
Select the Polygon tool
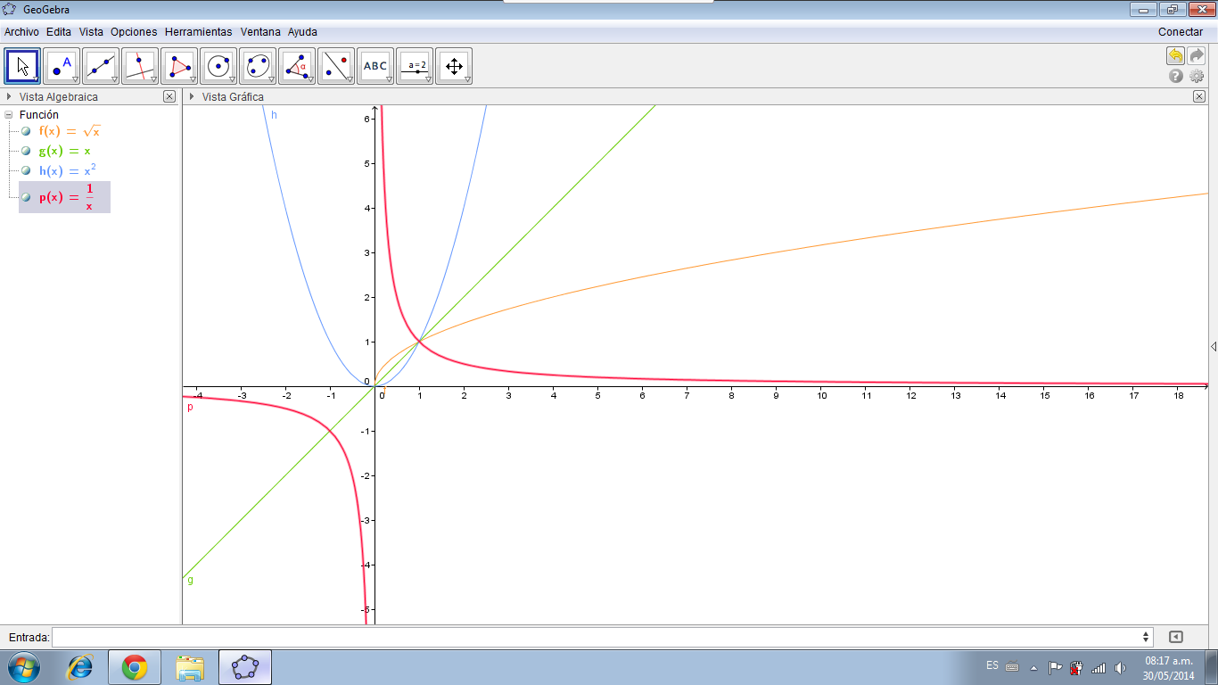click(x=179, y=66)
